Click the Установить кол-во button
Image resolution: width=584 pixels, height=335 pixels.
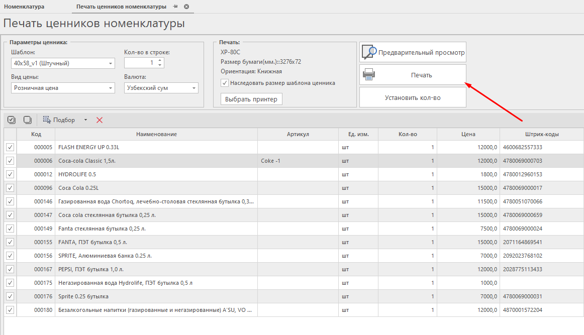point(413,97)
